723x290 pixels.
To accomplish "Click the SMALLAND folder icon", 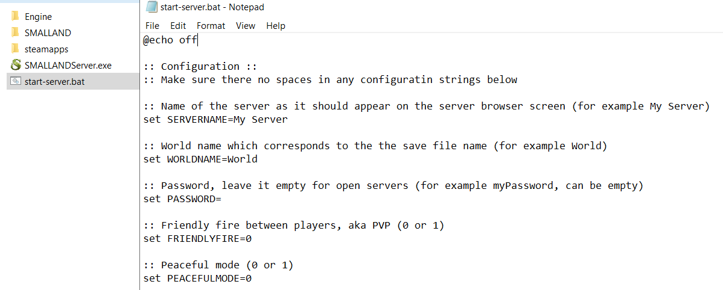I will tap(15, 32).
